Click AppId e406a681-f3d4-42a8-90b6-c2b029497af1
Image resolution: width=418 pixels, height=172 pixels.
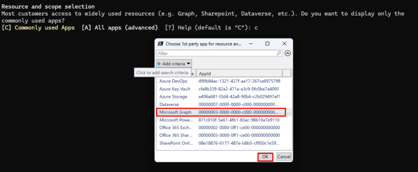(239, 97)
